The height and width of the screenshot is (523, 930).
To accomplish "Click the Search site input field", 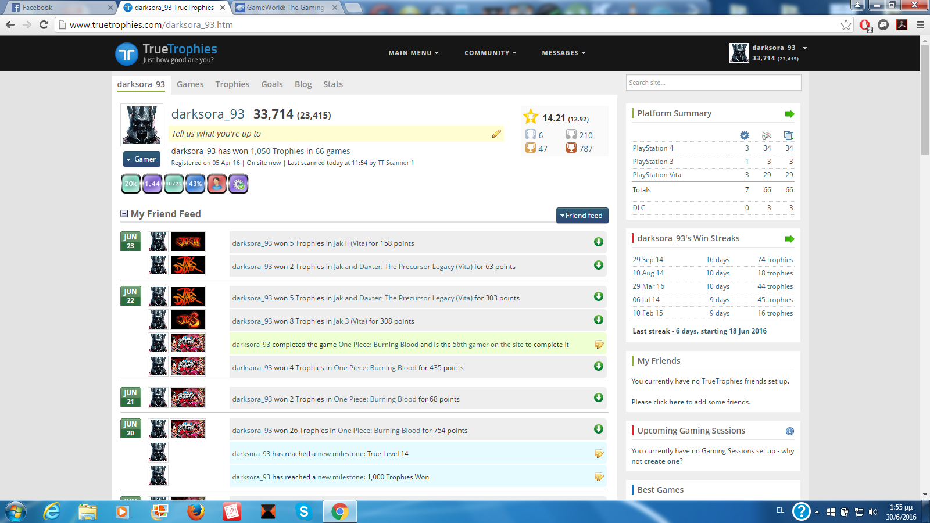I will click(713, 83).
